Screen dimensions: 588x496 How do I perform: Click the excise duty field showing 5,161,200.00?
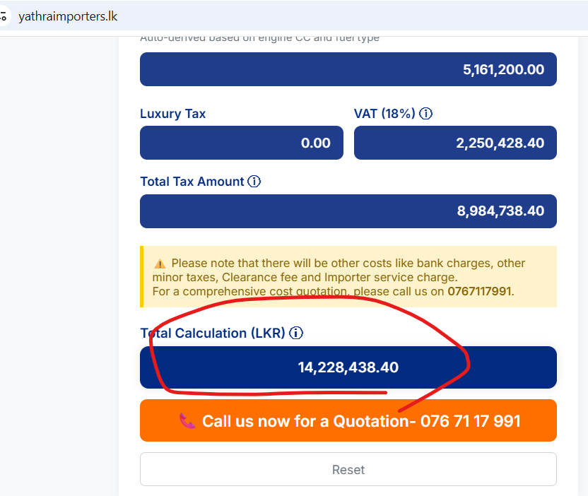tap(348, 69)
